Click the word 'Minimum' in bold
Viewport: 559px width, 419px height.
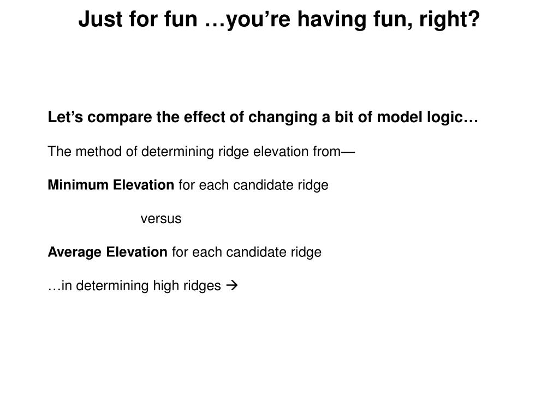[x=78, y=185]
